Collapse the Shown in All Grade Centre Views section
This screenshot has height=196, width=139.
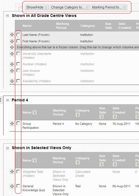[x=8, y=16]
